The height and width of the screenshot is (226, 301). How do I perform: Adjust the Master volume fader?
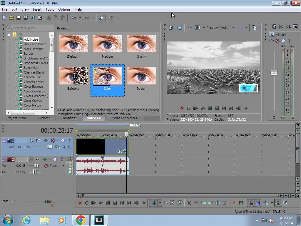pos(274,73)
